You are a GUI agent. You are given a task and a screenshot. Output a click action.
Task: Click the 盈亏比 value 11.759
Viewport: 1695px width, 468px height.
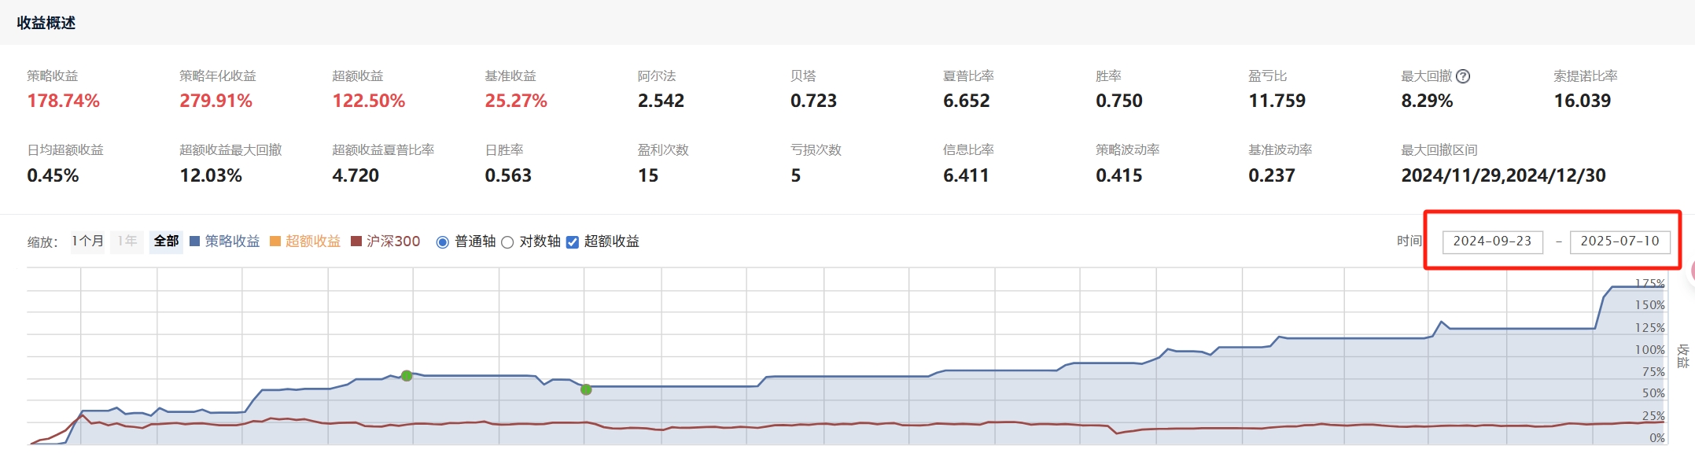point(1277,101)
